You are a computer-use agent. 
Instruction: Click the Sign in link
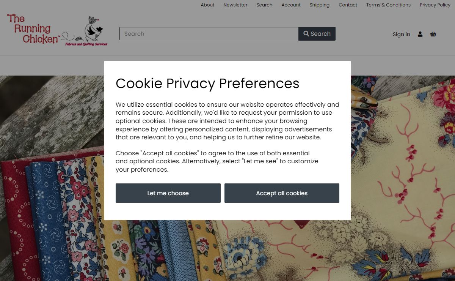(401, 34)
